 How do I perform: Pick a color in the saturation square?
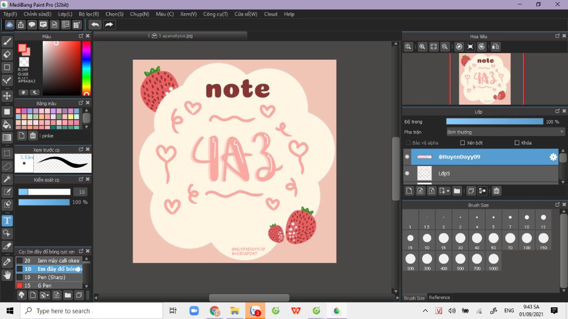click(x=62, y=68)
